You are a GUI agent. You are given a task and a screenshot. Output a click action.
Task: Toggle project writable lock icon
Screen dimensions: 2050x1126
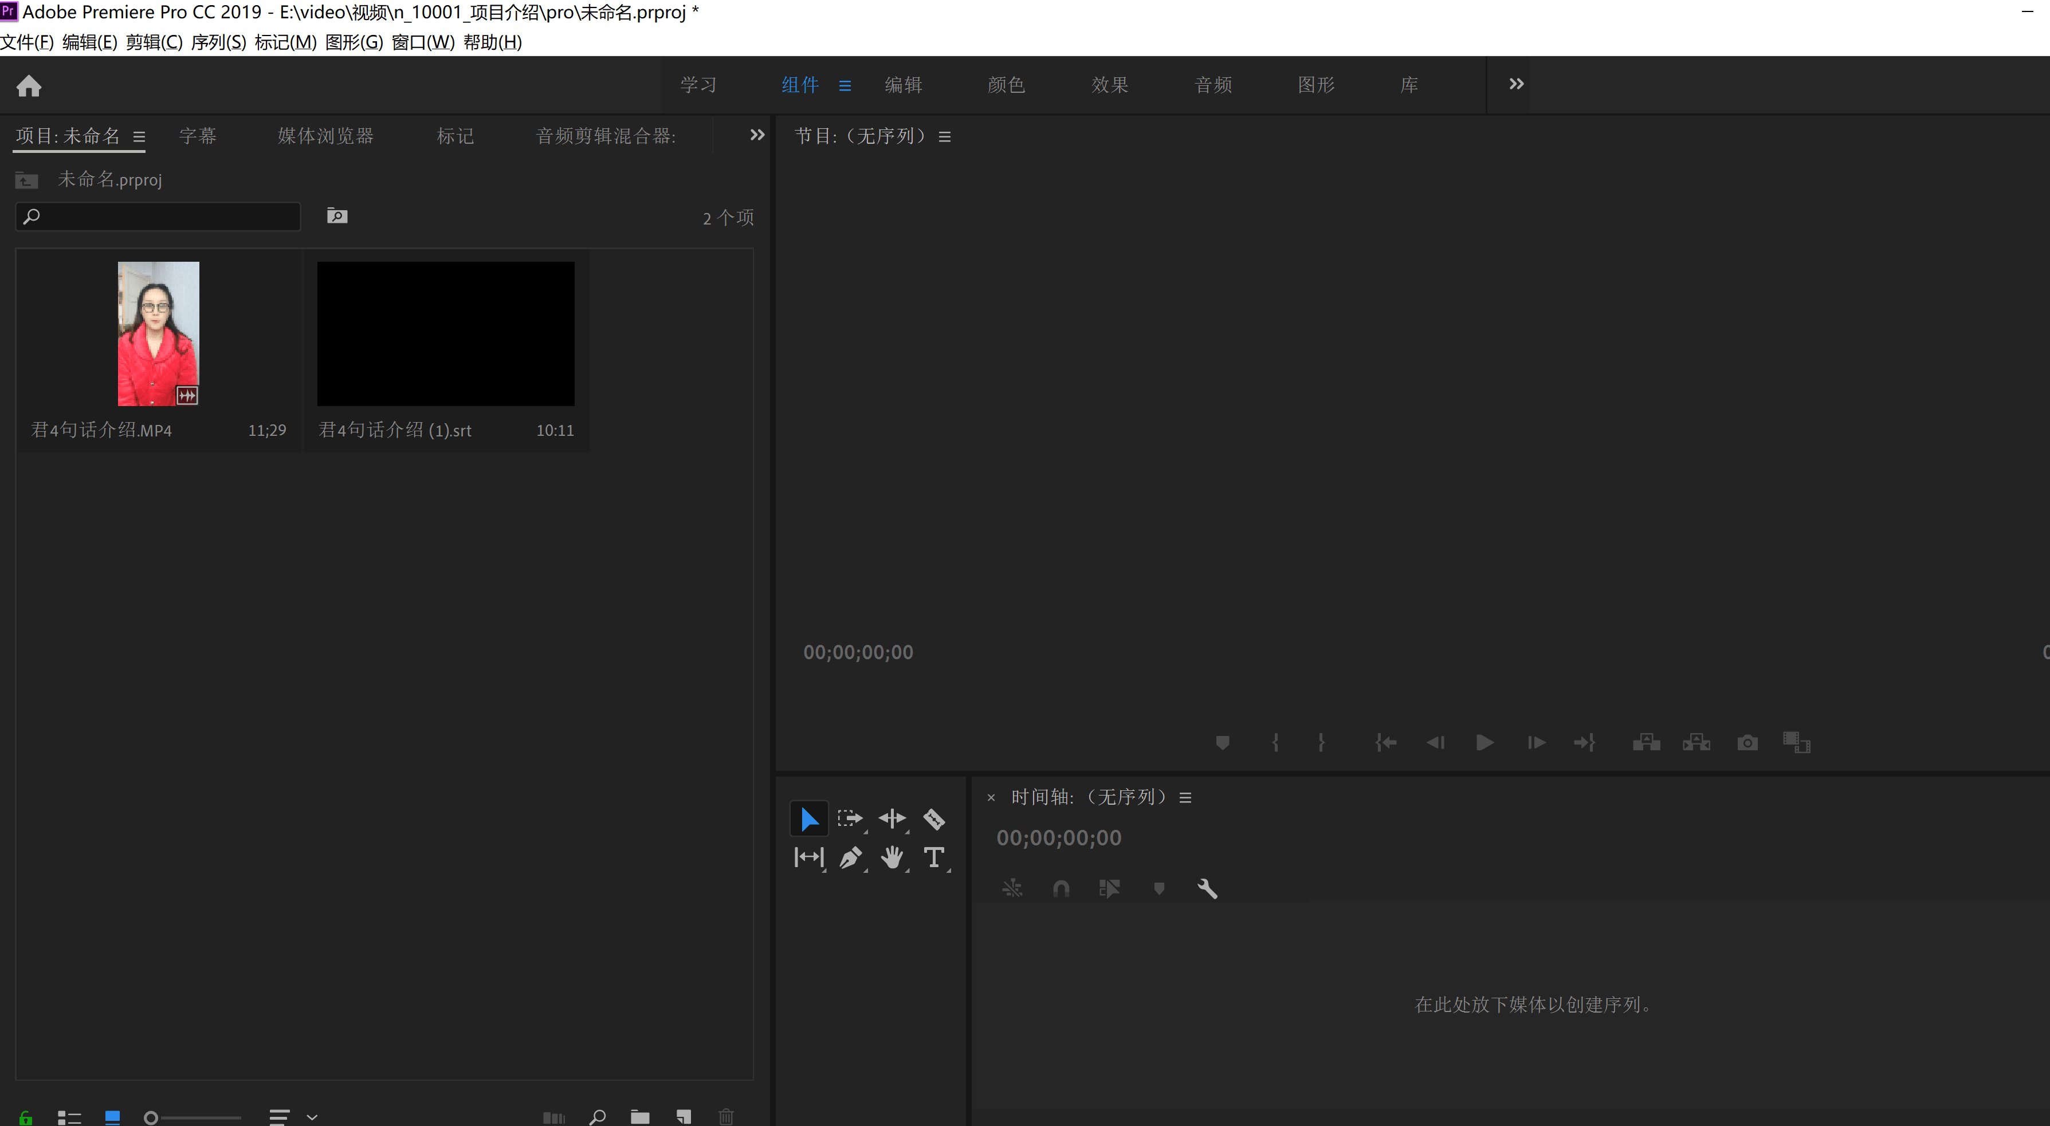[25, 1117]
